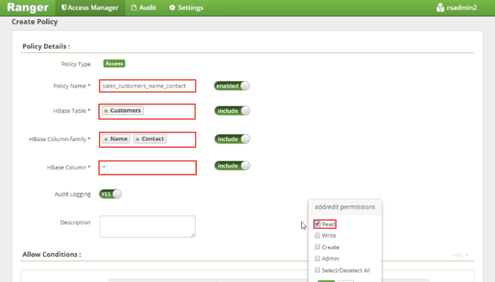Check the Create permission checkbox
The width and height of the screenshot is (495, 282).
pos(317,247)
